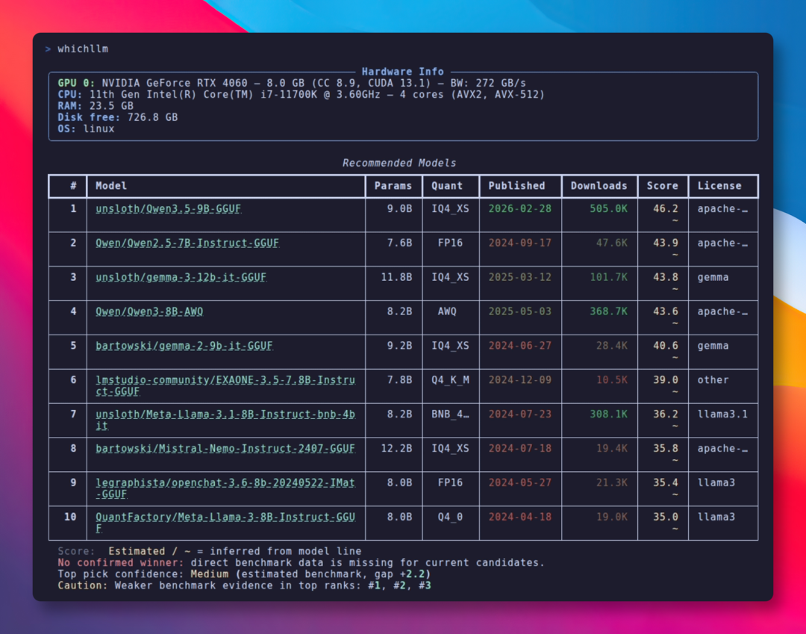Open unsloth/Meta-Llama-3.1-8B-Instruct-bnb-4bit link
This screenshot has width=806, height=634.
point(225,420)
